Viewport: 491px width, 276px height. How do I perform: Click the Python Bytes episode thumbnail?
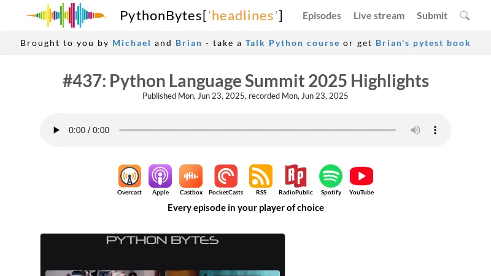click(x=163, y=255)
